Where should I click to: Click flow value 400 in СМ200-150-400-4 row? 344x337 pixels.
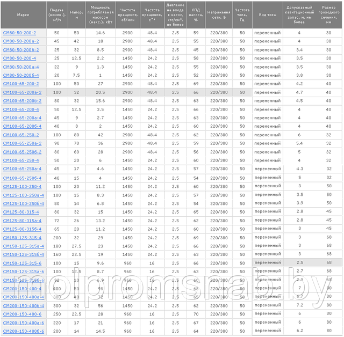[57, 289]
